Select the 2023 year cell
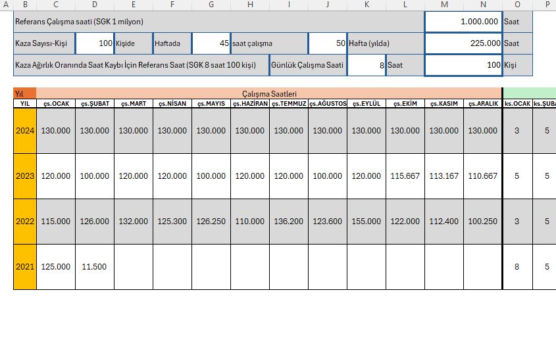The width and height of the screenshot is (556, 355). 25,176
